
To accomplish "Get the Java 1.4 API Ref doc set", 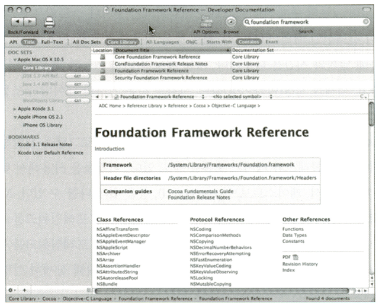I will tap(78, 84).
